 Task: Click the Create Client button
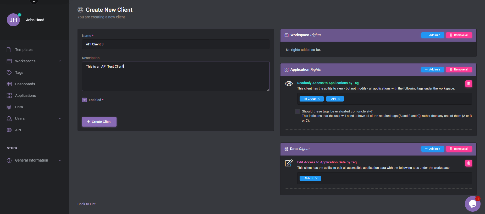(99, 122)
